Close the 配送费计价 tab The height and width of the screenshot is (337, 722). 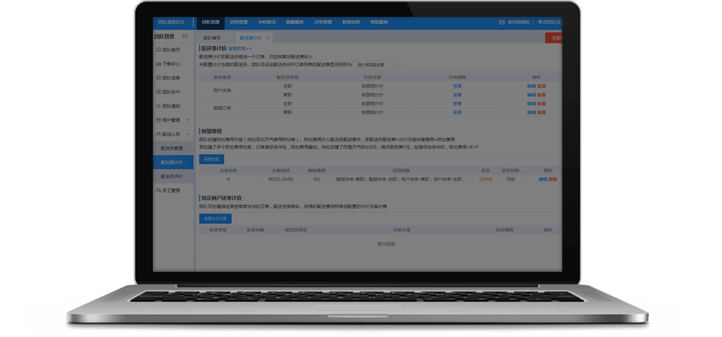pos(268,38)
